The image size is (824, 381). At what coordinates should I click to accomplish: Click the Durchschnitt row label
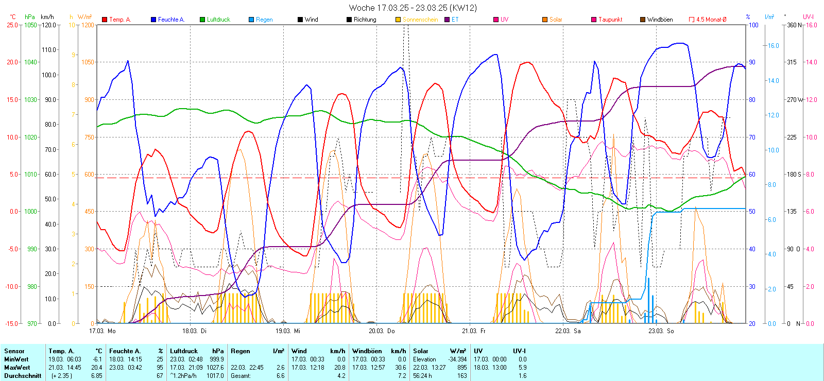click(x=23, y=376)
